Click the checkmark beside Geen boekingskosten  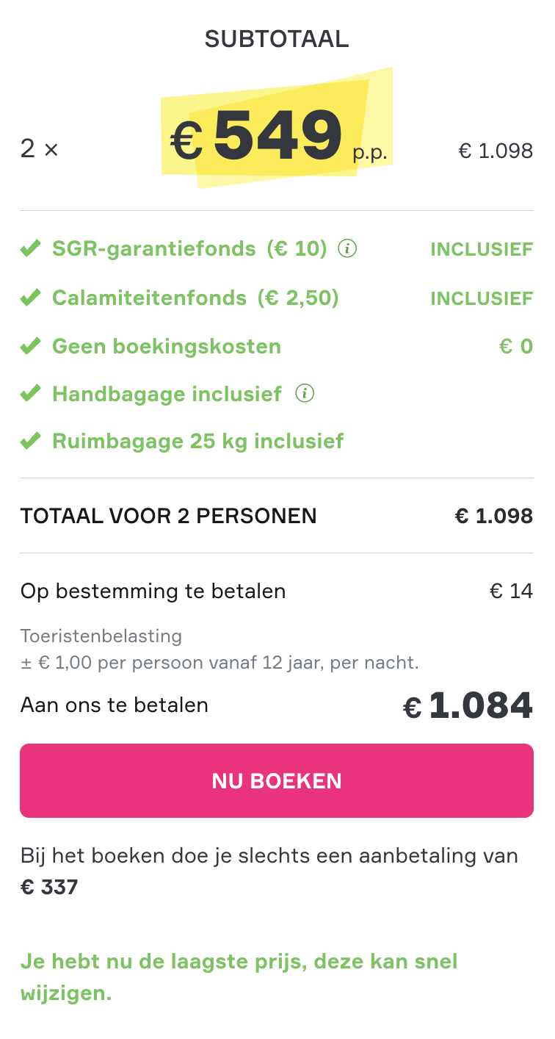(30, 346)
